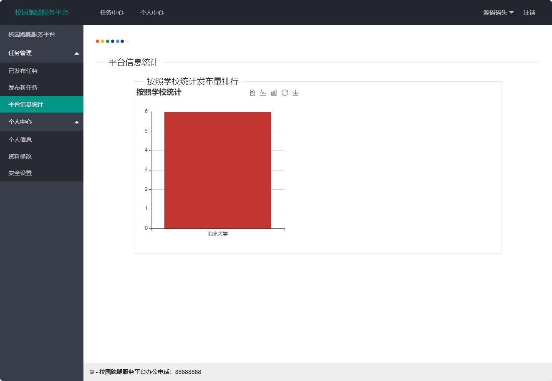Click the 注销 logout link

point(529,13)
